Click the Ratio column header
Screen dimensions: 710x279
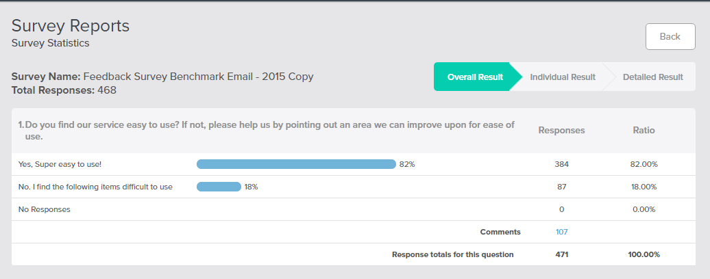point(644,130)
